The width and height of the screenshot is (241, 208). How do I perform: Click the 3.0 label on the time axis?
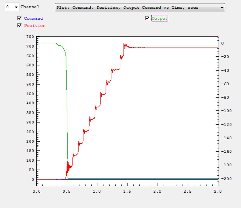(218, 192)
